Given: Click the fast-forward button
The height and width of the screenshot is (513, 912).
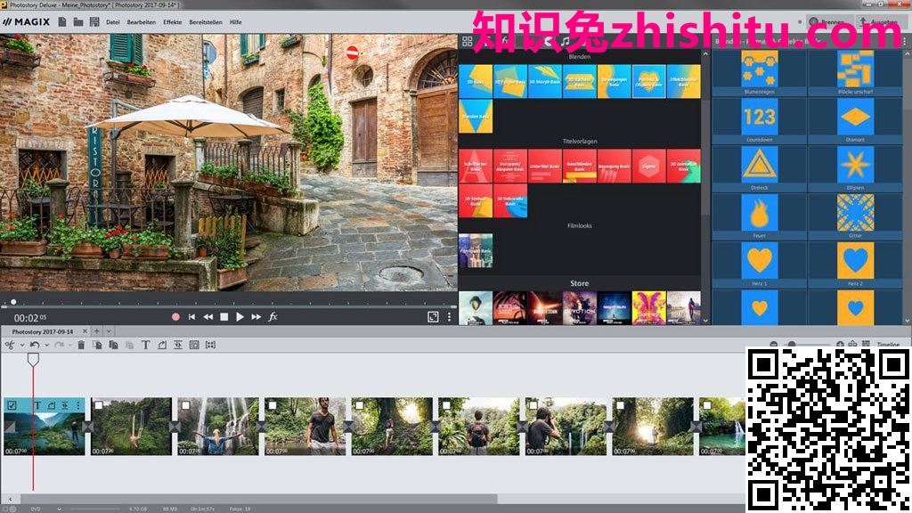Looking at the screenshot, I should [256, 317].
